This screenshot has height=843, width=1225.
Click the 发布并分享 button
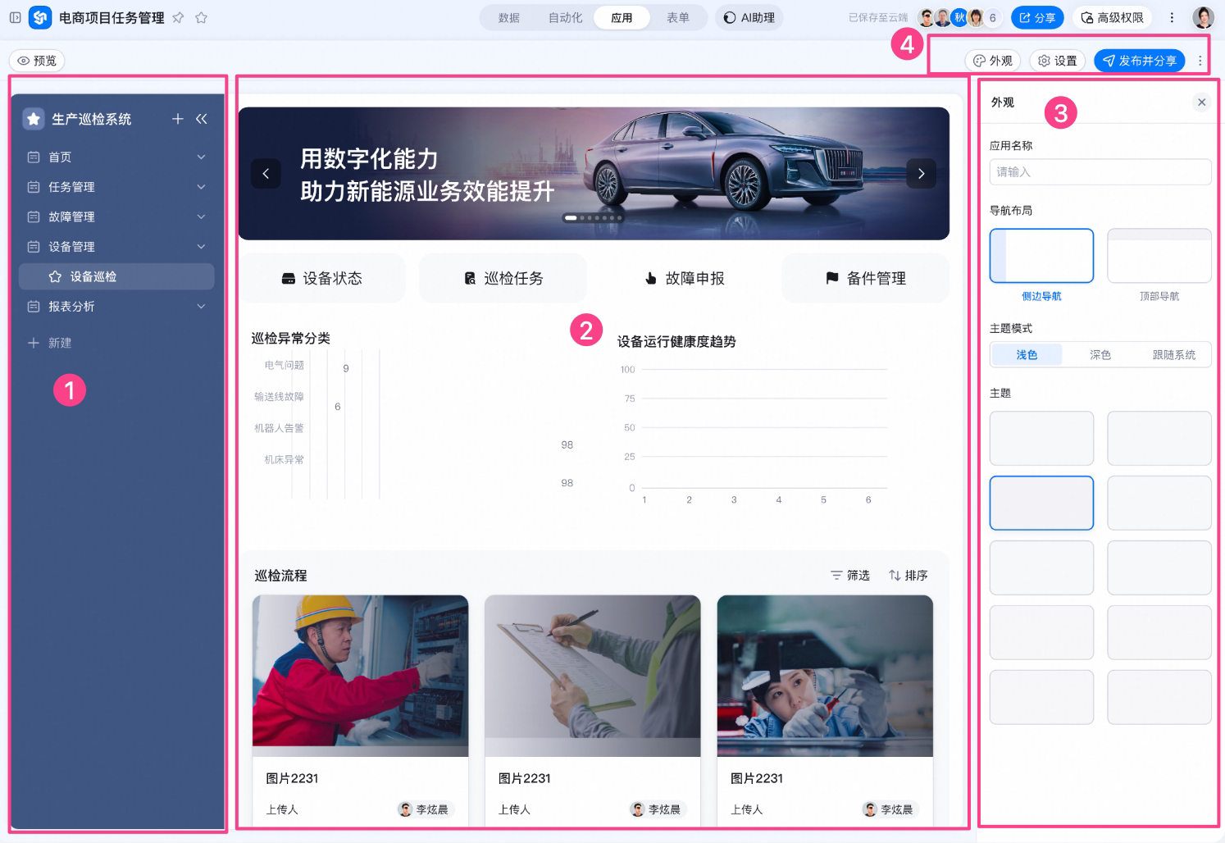[x=1139, y=61]
